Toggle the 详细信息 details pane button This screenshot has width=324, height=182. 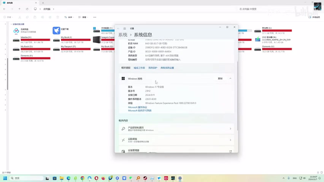pos(314,17)
